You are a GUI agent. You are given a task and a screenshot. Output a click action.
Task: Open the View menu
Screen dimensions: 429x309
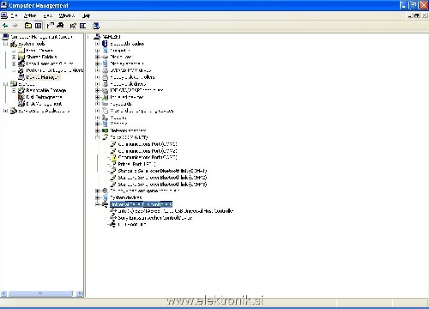pos(48,15)
